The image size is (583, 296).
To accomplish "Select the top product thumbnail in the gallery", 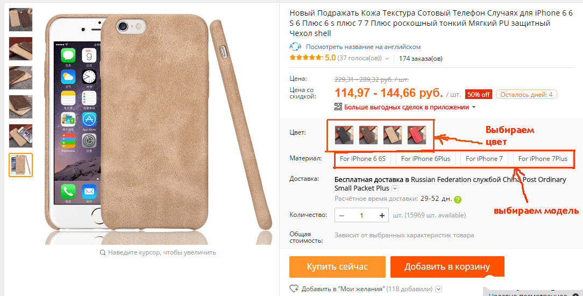I will tap(21, 20).
